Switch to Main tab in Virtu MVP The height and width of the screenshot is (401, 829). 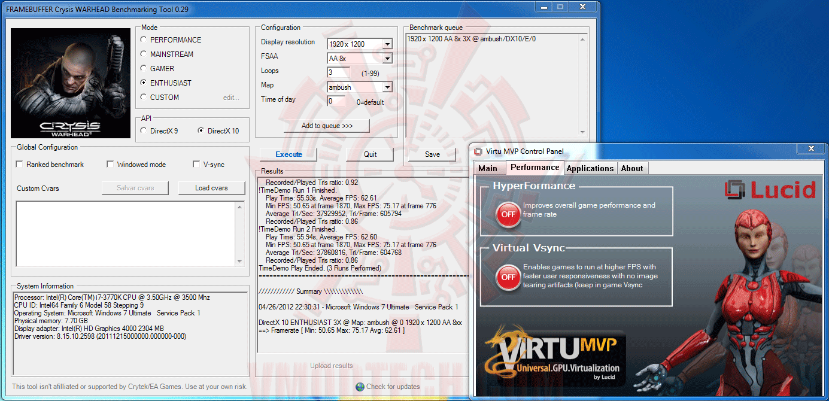488,168
